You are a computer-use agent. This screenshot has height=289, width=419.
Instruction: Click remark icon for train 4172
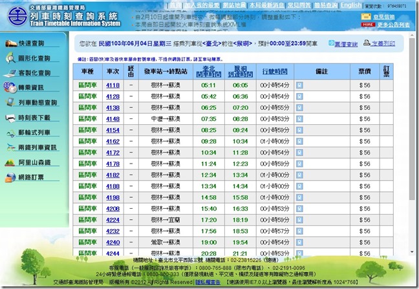(x=300, y=153)
